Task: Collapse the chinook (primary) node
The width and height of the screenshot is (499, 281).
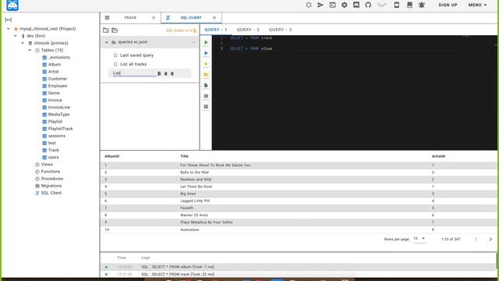Action: 23,43
